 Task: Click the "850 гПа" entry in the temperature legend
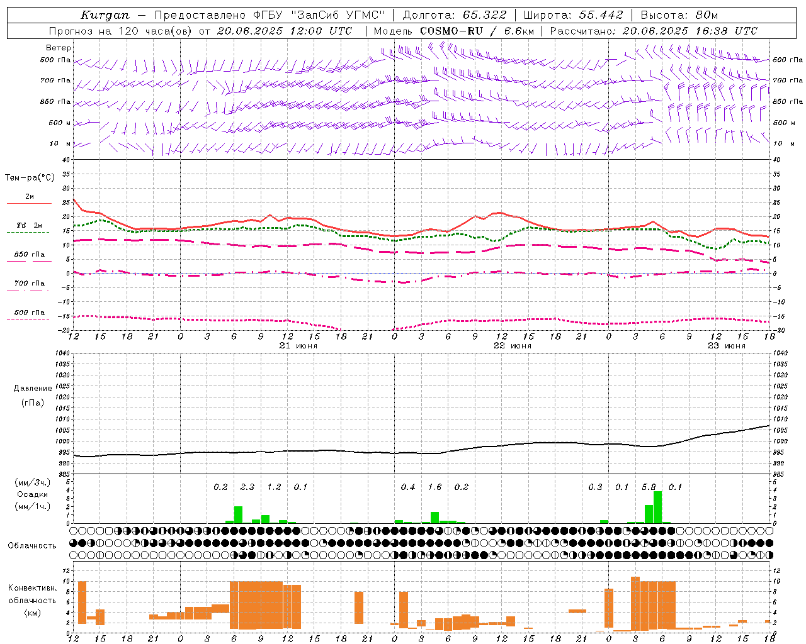pos(30,255)
